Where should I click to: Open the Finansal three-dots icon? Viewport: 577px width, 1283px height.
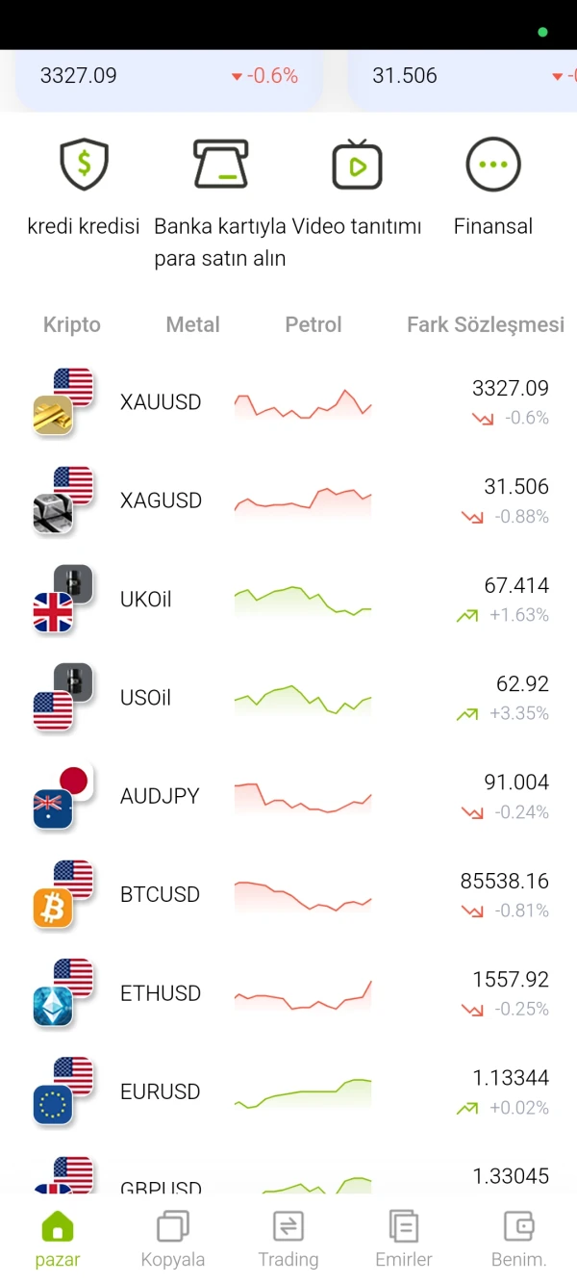[493, 165]
